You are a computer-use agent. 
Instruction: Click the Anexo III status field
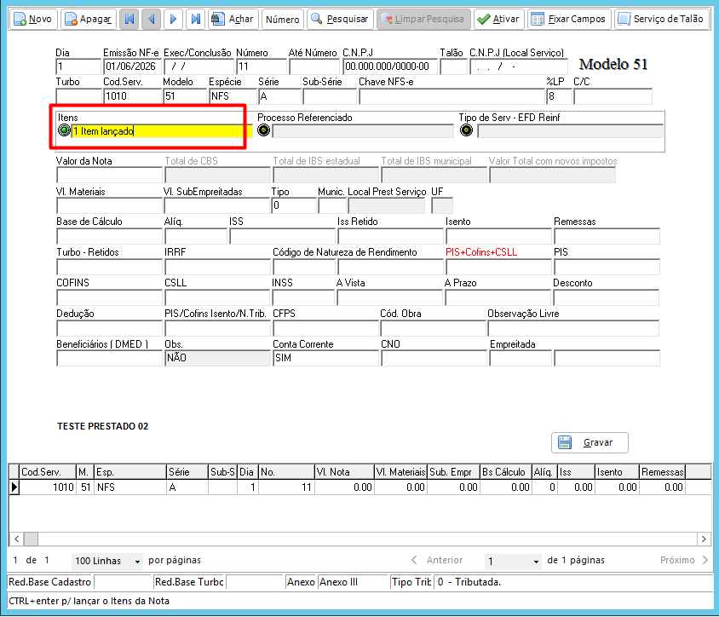click(353, 582)
